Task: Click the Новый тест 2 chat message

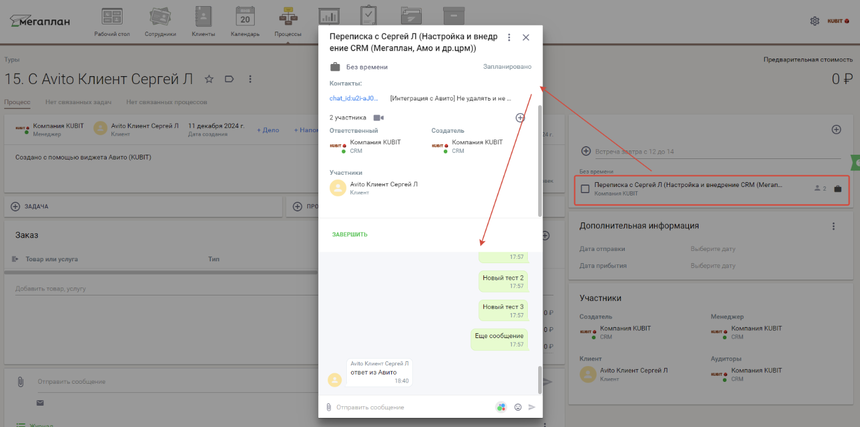Action: coord(503,281)
